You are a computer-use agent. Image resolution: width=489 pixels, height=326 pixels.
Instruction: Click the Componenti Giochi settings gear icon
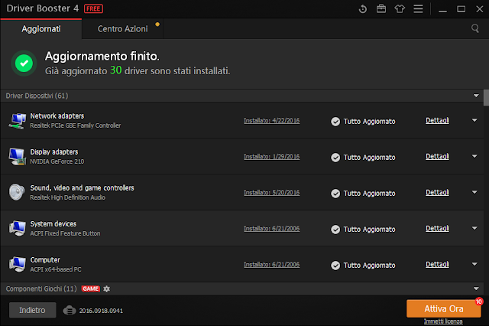click(107, 289)
